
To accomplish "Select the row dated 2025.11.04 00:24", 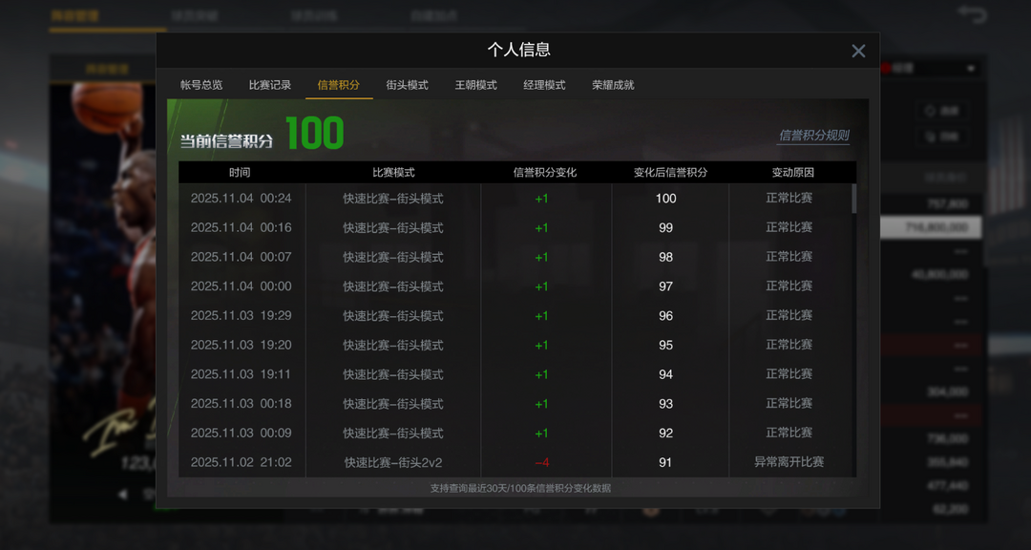I will click(515, 198).
